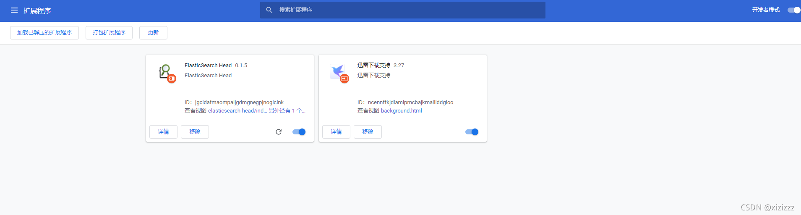The width and height of the screenshot is (801, 215).
Task: Disable the ElasticSearch Head extension toggle
Action: coord(299,132)
